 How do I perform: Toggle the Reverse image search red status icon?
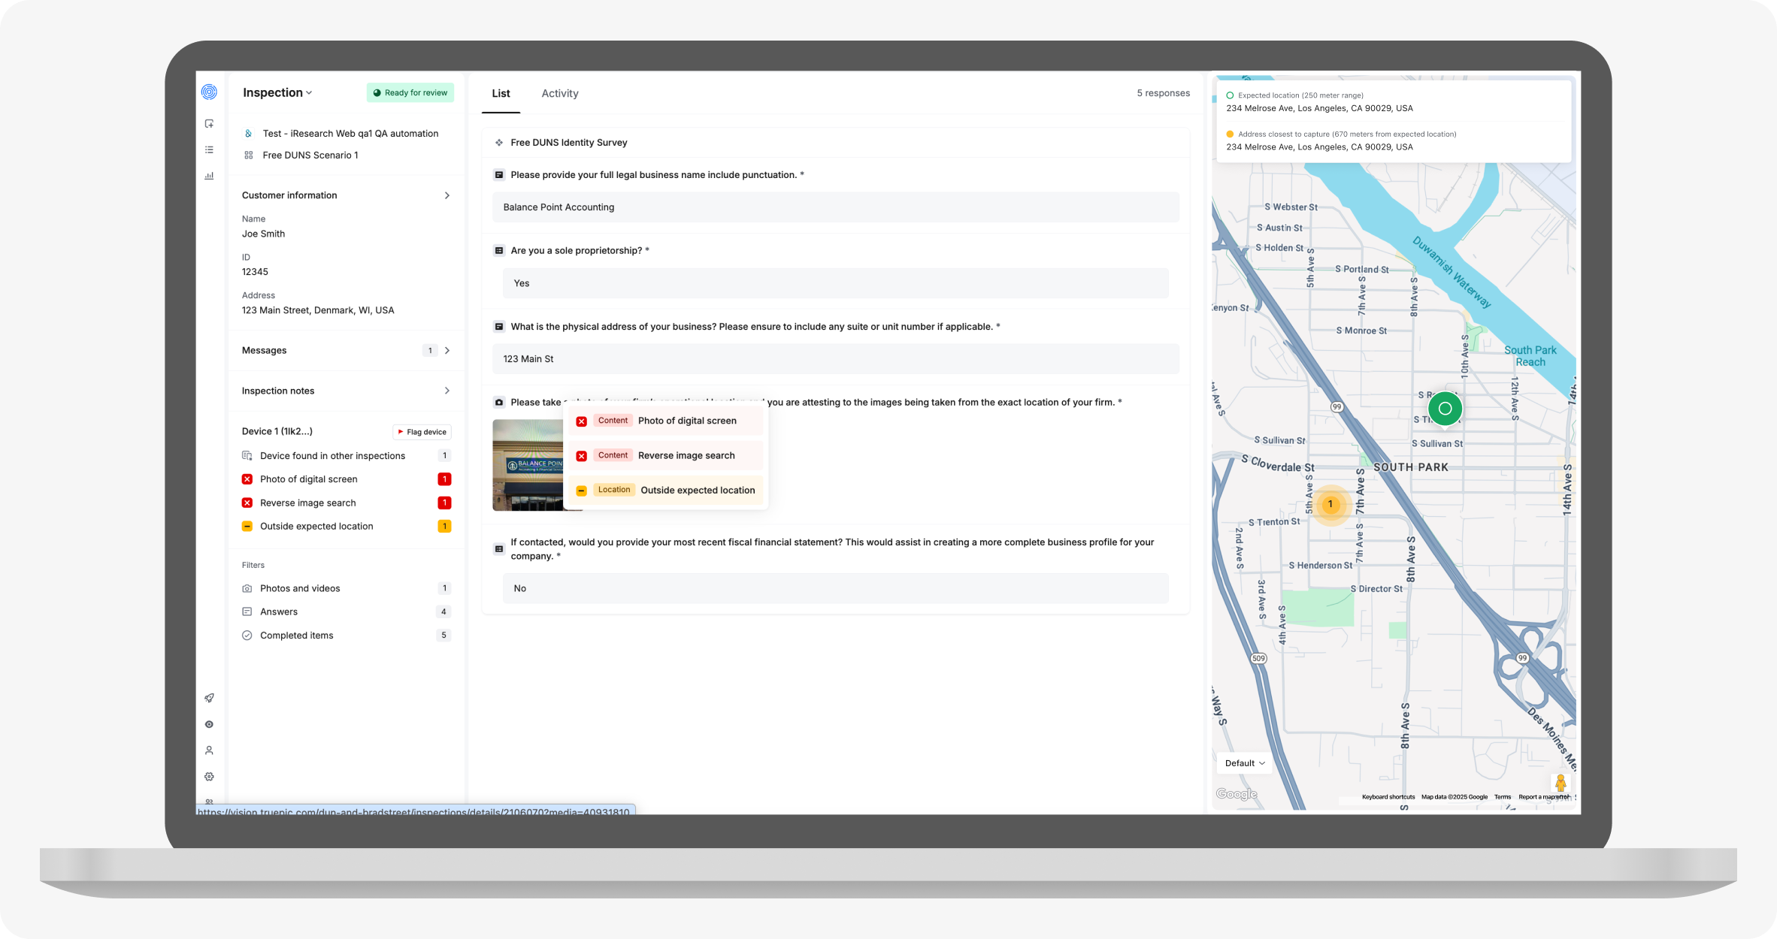[x=247, y=503]
